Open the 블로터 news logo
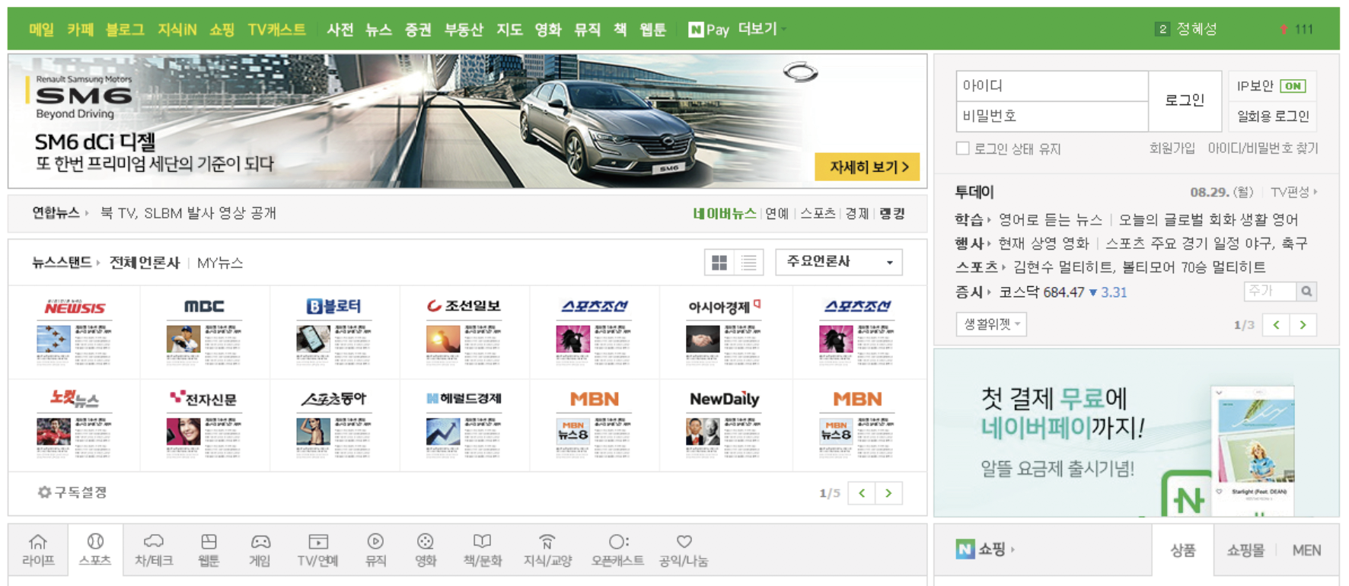 (333, 306)
